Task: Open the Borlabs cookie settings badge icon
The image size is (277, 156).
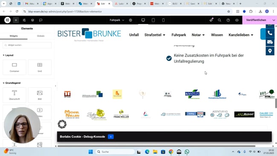Action: coord(62,124)
